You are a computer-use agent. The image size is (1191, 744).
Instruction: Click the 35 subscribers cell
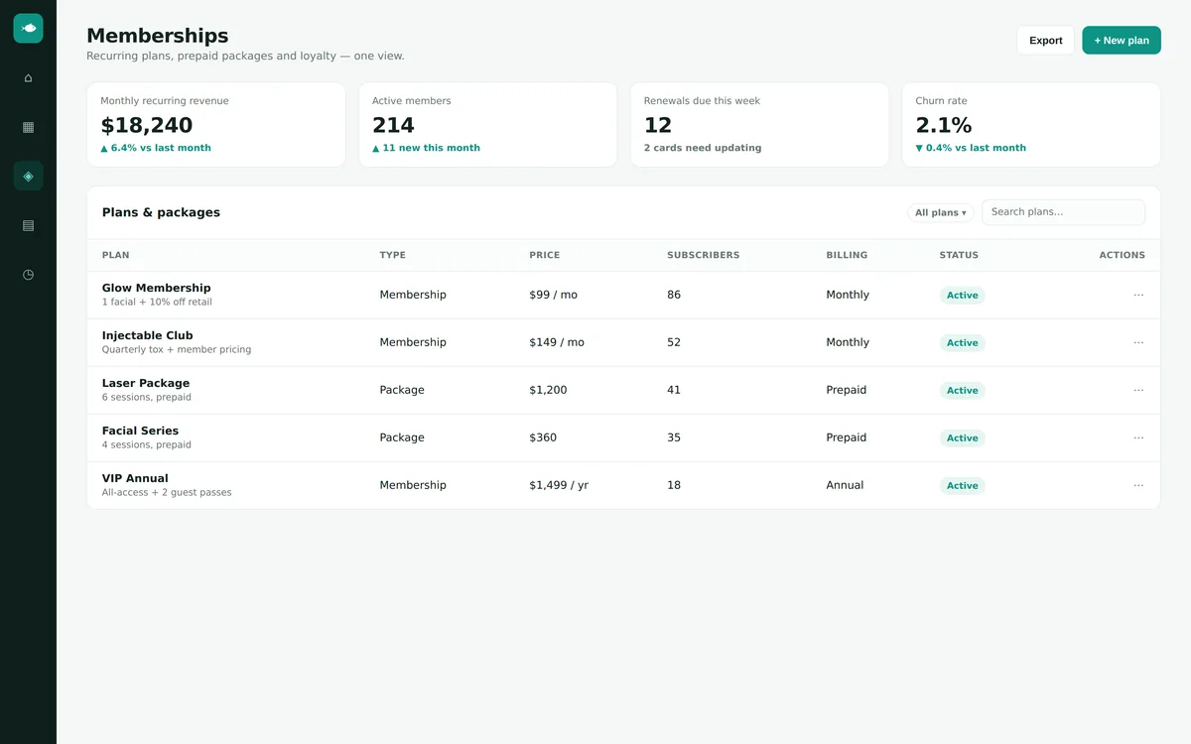(x=674, y=437)
